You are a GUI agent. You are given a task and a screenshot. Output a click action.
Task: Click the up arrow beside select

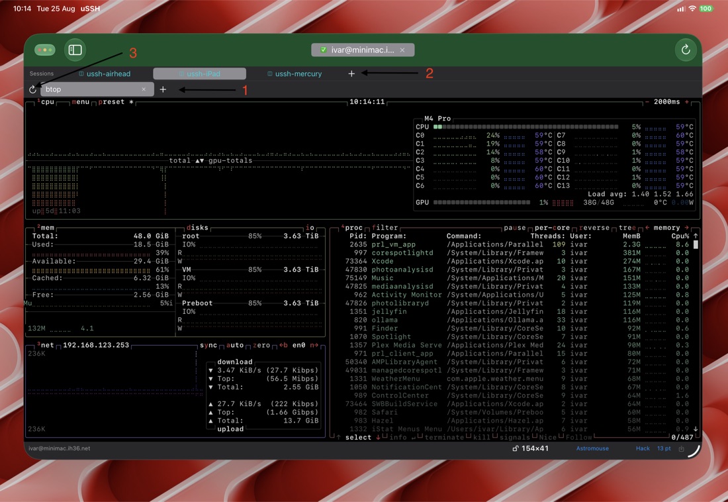pyautogui.click(x=338, y=437)
